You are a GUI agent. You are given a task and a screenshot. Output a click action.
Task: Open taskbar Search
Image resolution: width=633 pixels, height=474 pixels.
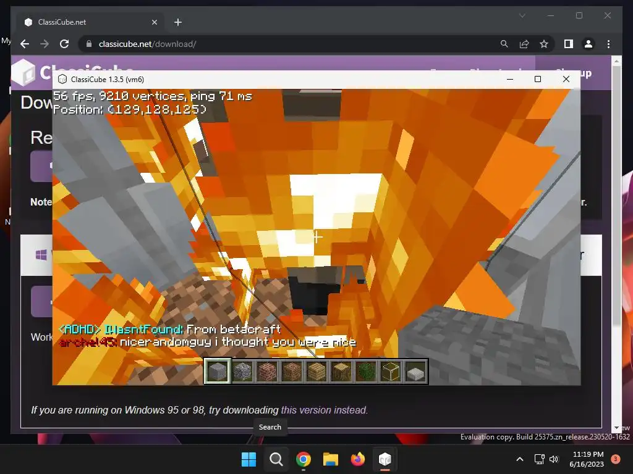[x=276, y=459]
